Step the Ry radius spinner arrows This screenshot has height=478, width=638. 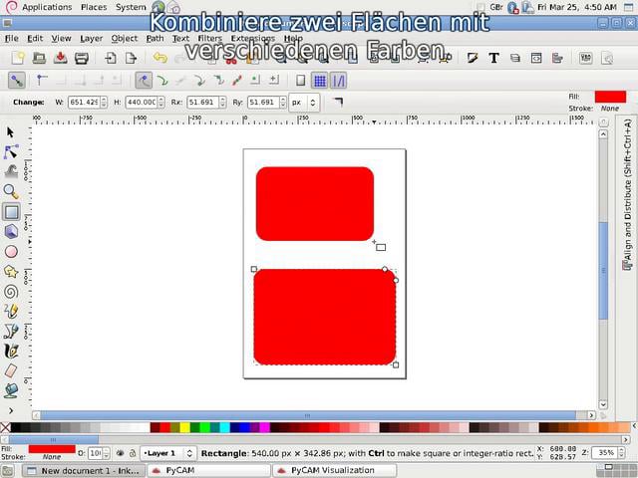(283, 102)
